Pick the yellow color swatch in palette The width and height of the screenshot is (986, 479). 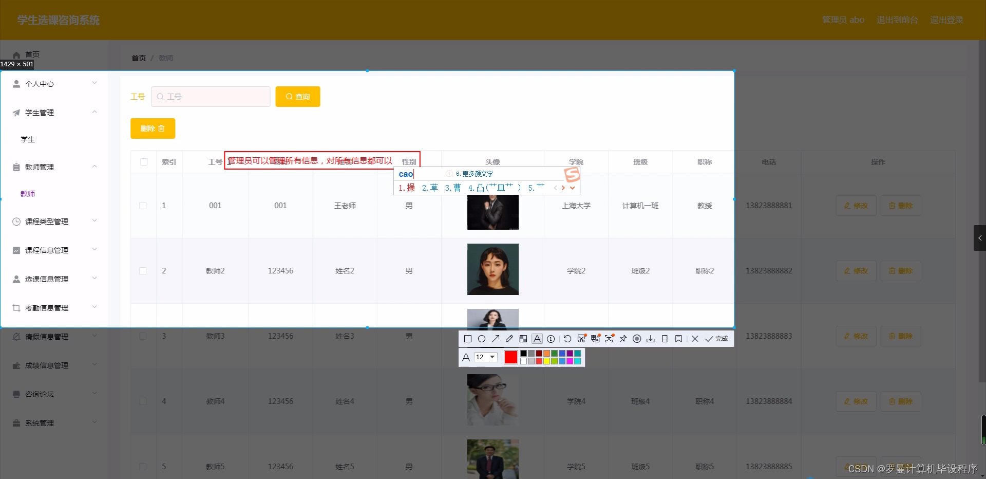[547, 361]
